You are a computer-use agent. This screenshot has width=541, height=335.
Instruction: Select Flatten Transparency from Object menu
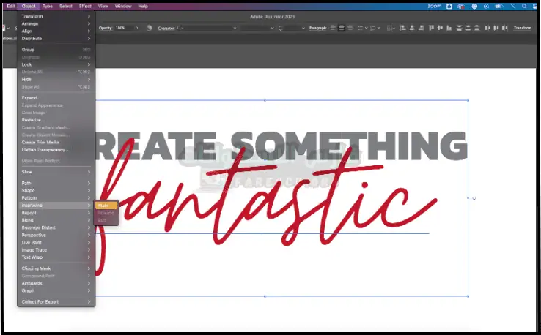[x=45, y=149]
